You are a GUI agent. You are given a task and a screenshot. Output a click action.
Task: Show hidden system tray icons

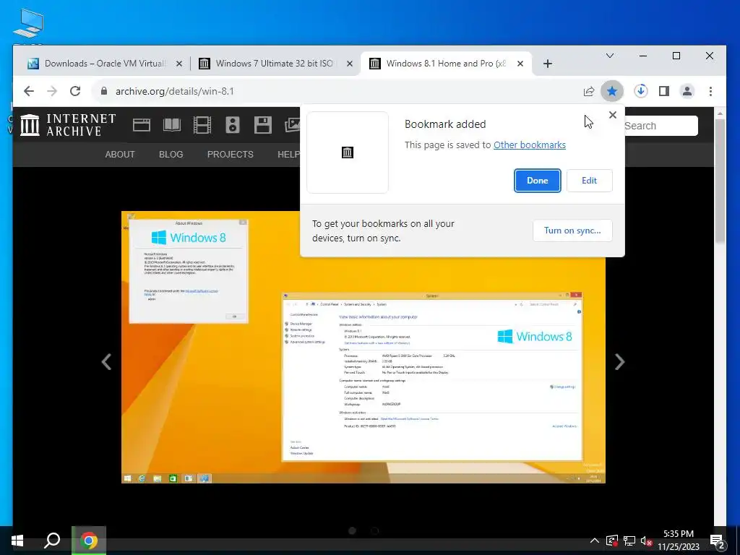pos(595,541)
